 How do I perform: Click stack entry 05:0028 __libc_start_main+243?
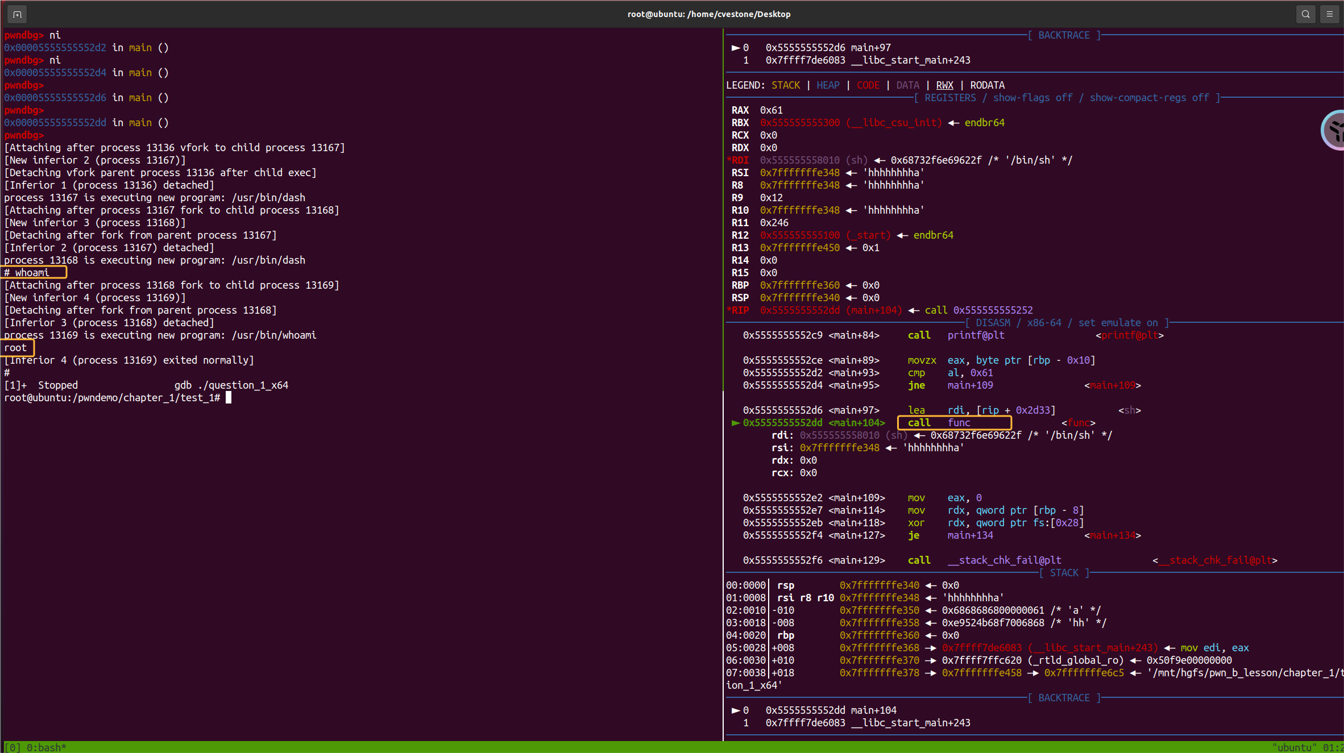coord(987,648)
